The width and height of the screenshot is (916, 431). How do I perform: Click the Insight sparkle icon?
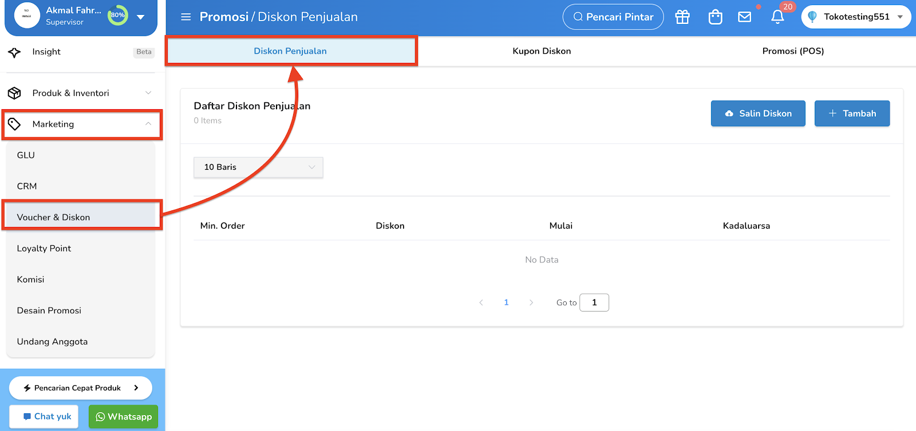pyautogui.click(x=14, y=52)
